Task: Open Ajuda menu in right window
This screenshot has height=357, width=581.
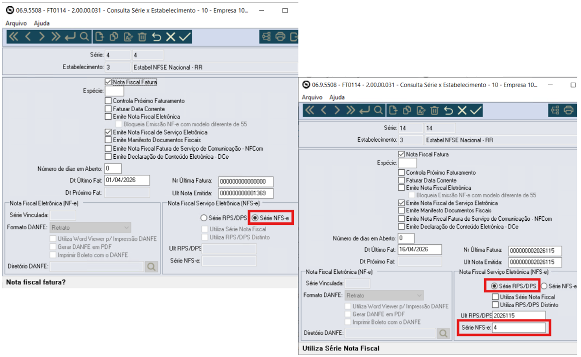Action: (x=337, y=97)
